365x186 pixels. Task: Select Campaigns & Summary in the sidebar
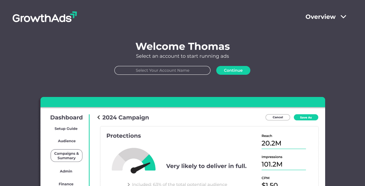[66, 156]
